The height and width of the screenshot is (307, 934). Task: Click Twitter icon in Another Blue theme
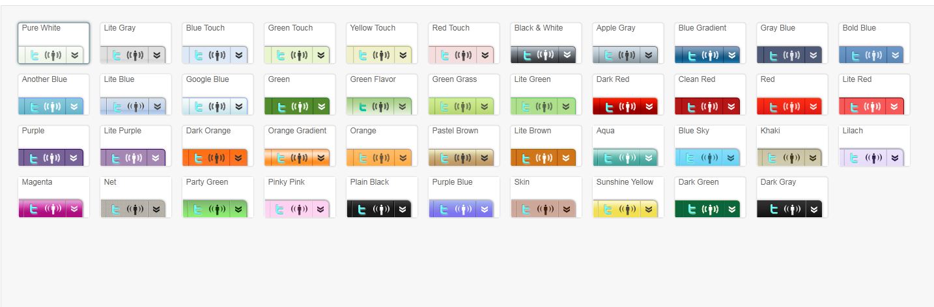pos(34,107)
